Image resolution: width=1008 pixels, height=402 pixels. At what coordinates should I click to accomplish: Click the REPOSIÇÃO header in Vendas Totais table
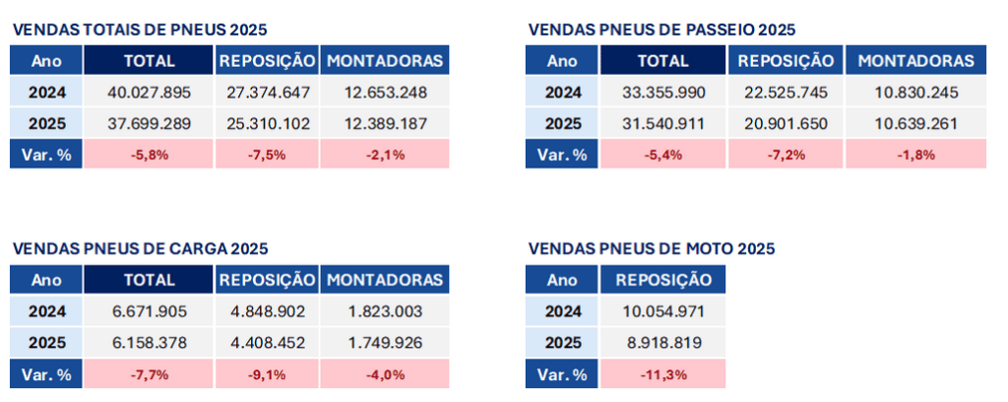(x=268, y=61)
